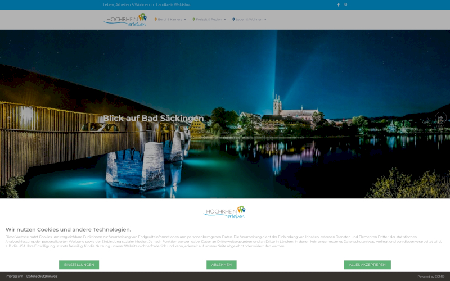The image size is (450, 281).
Task: Select the slide indicator dots below the image
Action: tap(222, 198)
